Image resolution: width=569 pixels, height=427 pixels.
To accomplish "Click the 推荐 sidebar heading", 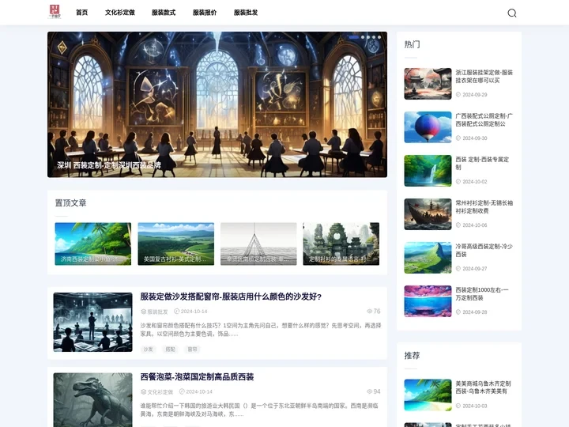I will click(x=413, y=356).
